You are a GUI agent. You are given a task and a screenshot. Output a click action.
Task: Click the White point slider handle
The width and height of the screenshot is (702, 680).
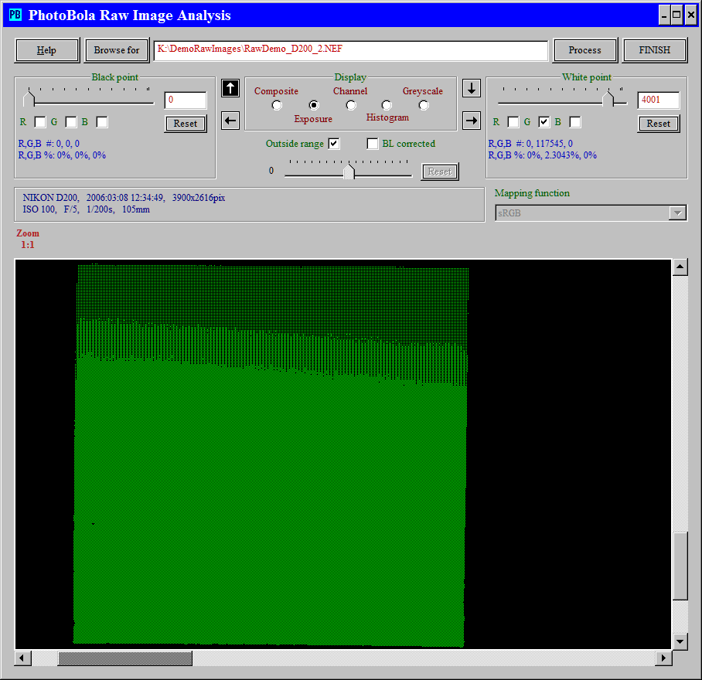609,98
